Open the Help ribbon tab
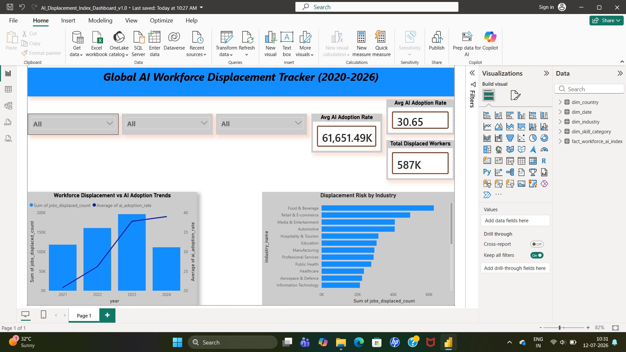Viewport: 626px width, 352px height. pos(191,20)
